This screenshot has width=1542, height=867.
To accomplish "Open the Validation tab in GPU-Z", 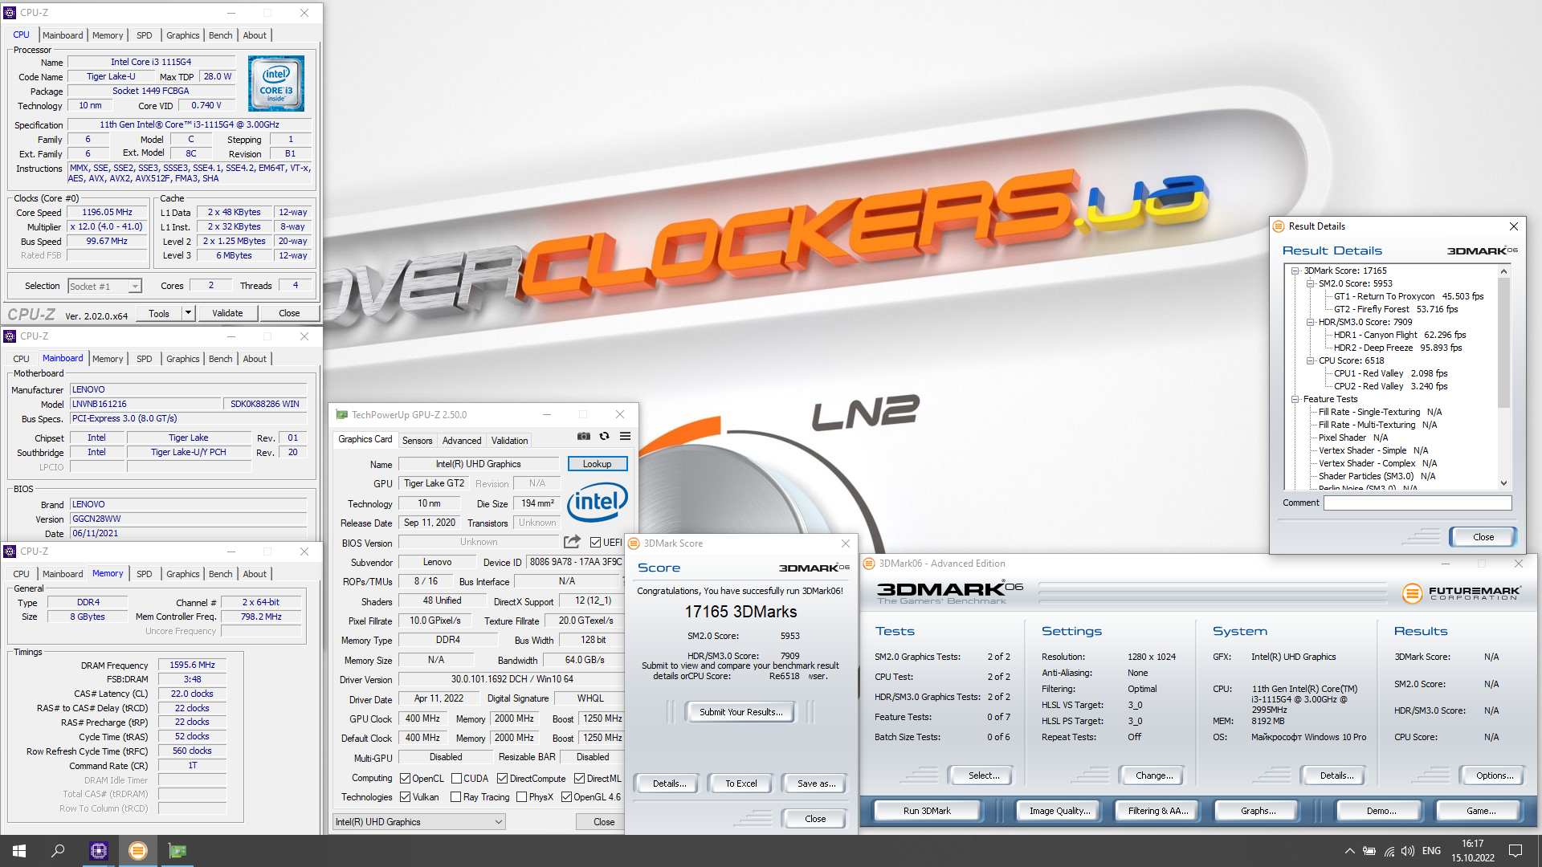I will tap(509, 441).
